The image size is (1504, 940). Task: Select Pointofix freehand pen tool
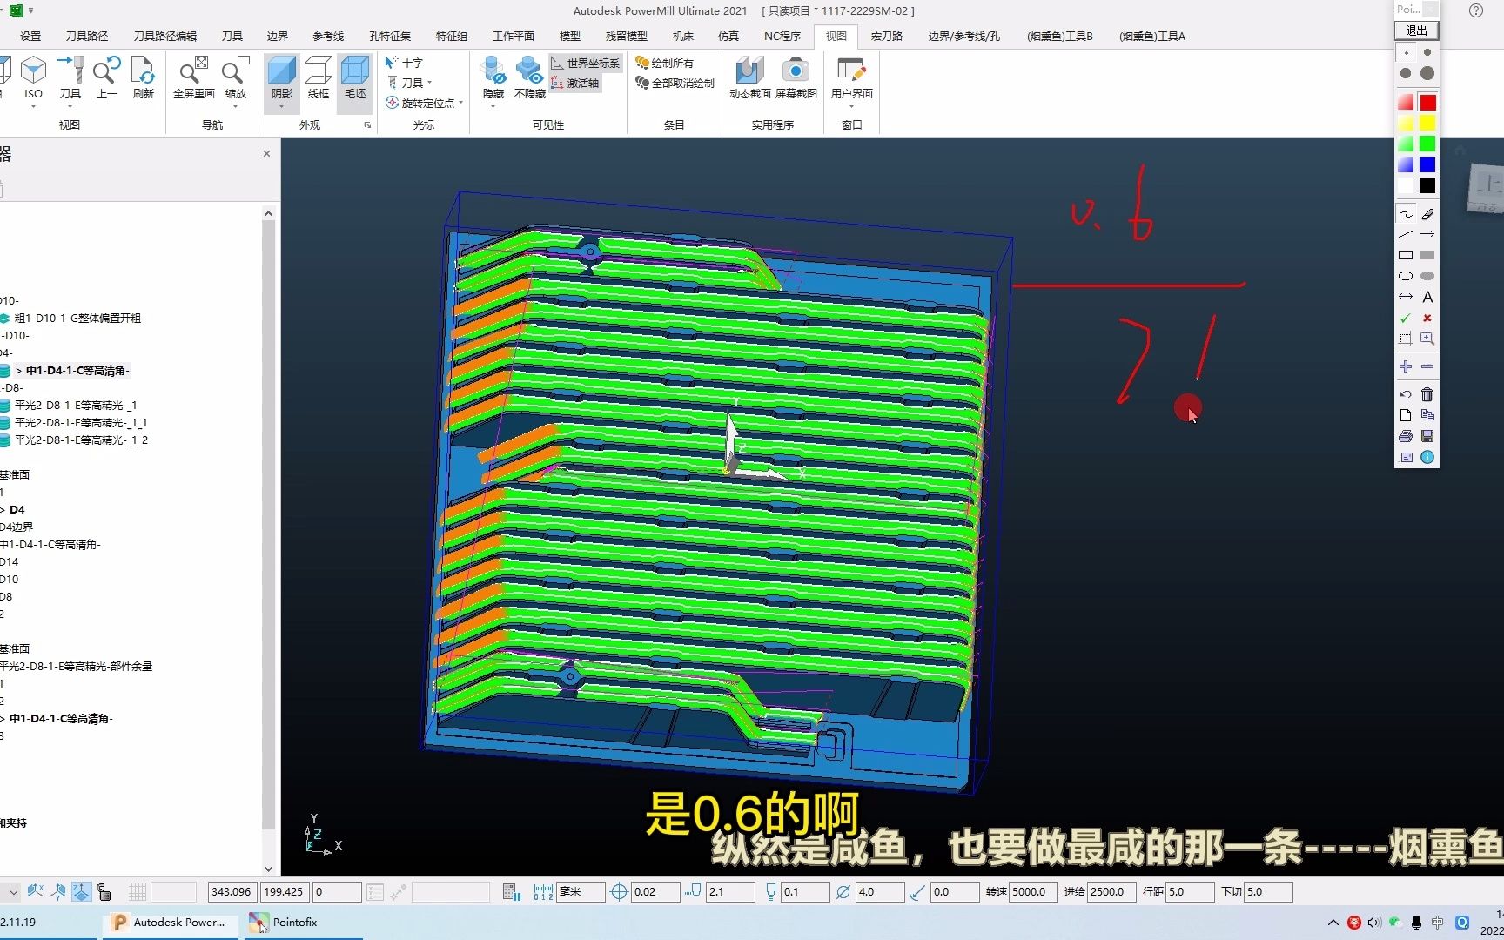[x=1406, y=214]
